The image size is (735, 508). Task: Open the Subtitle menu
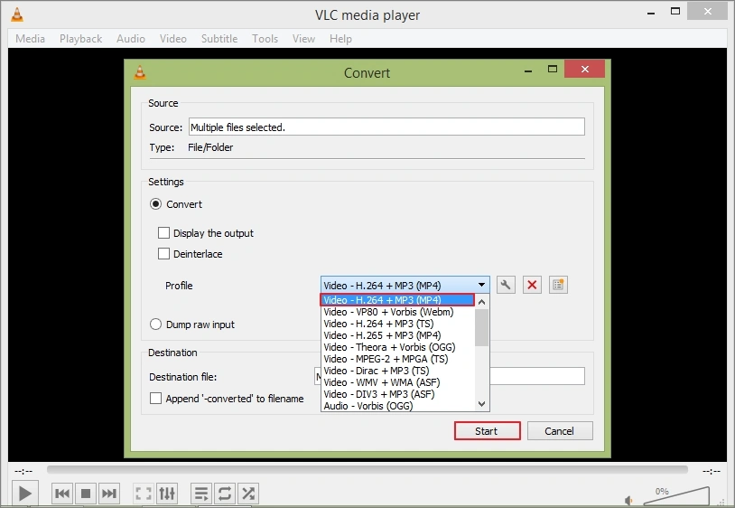point(219,39)
